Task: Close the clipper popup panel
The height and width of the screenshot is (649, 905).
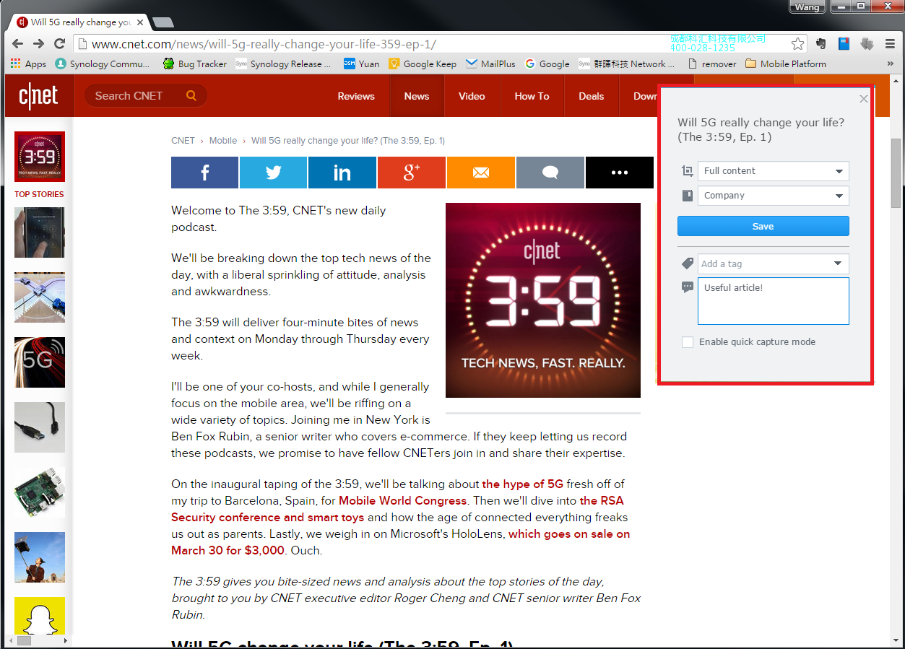Action: coord(863,99)
